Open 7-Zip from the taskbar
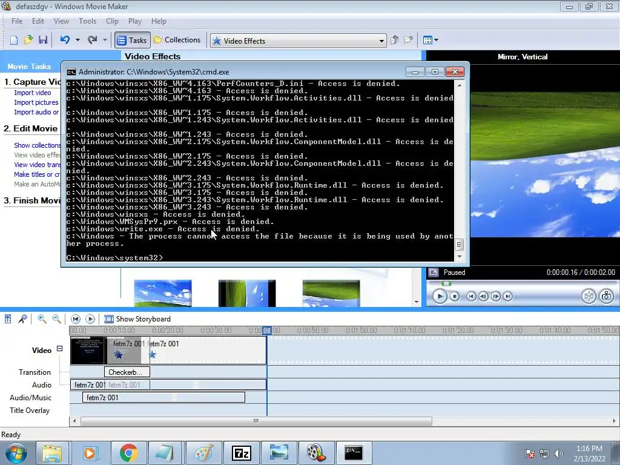Screen dimensions: 620x465 coord(242,453)
